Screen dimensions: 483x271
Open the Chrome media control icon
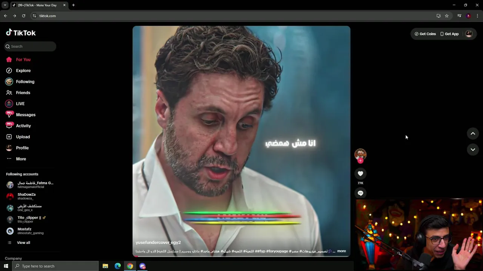459,16
